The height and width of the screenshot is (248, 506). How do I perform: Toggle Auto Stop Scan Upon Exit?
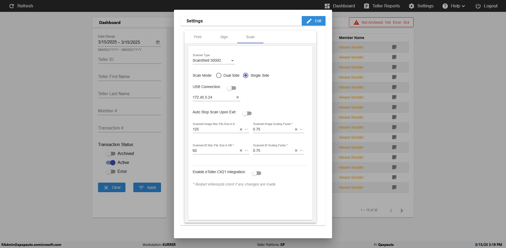click(x=247, y=113)
